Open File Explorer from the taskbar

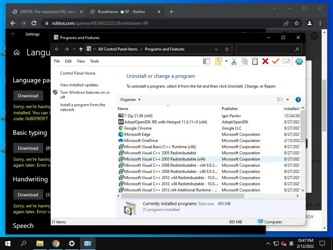click(x=40, y=243)
